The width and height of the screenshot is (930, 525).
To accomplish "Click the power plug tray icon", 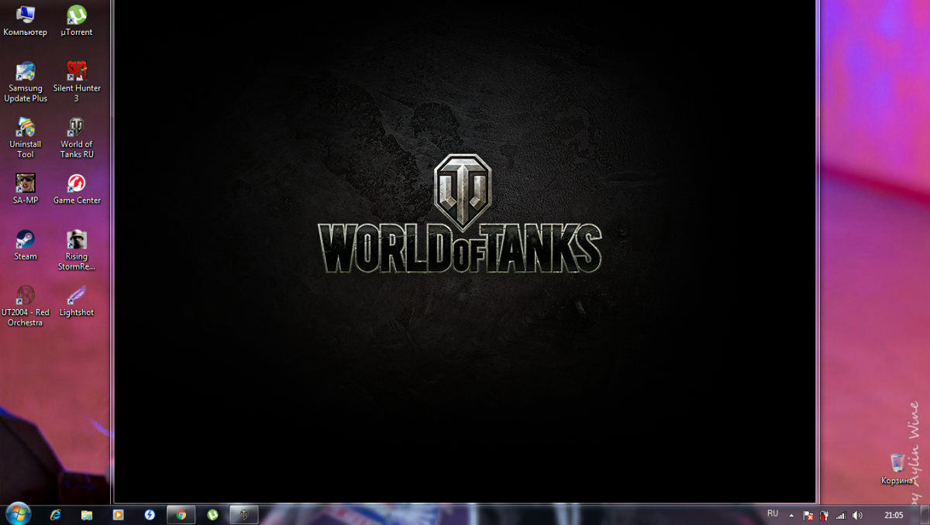I will [824, 515].
